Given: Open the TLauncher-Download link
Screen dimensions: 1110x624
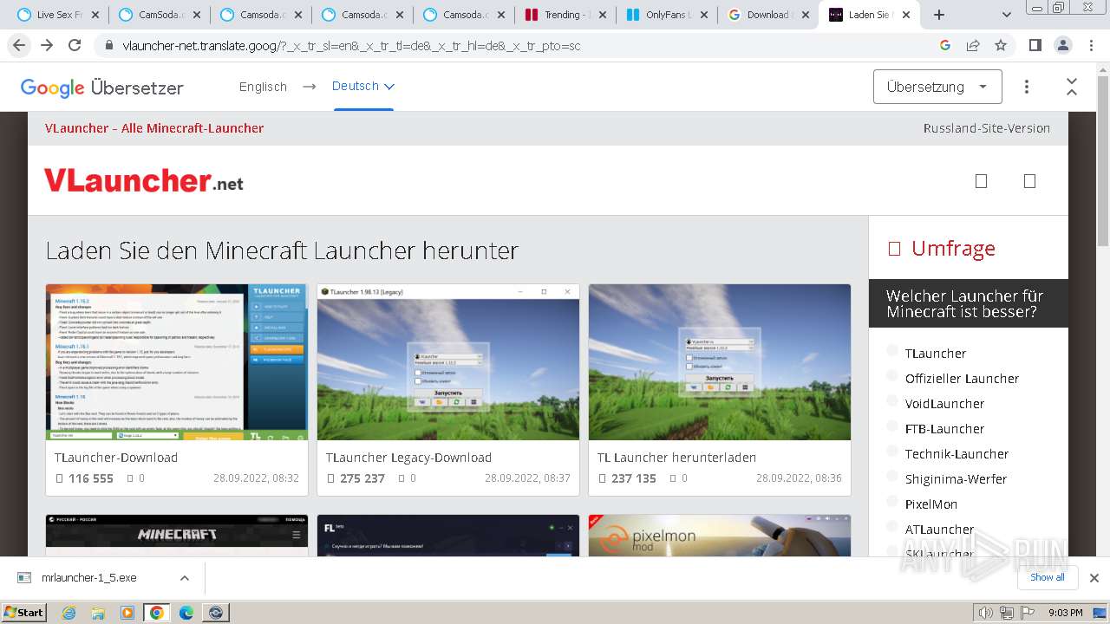Looking at the screenshot, I should (116, 458).
